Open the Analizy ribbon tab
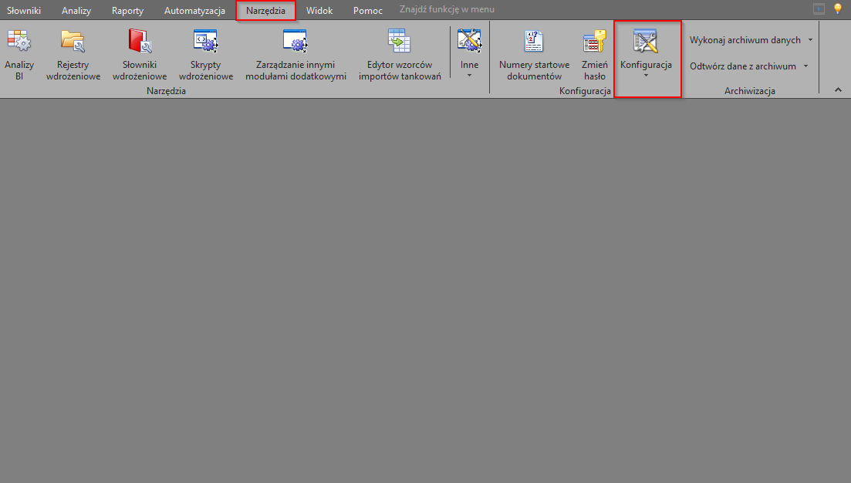This screenshot has height=483, width=851. coord(76,11)
